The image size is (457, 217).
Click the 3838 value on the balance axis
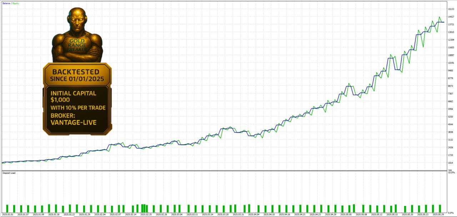451,132
